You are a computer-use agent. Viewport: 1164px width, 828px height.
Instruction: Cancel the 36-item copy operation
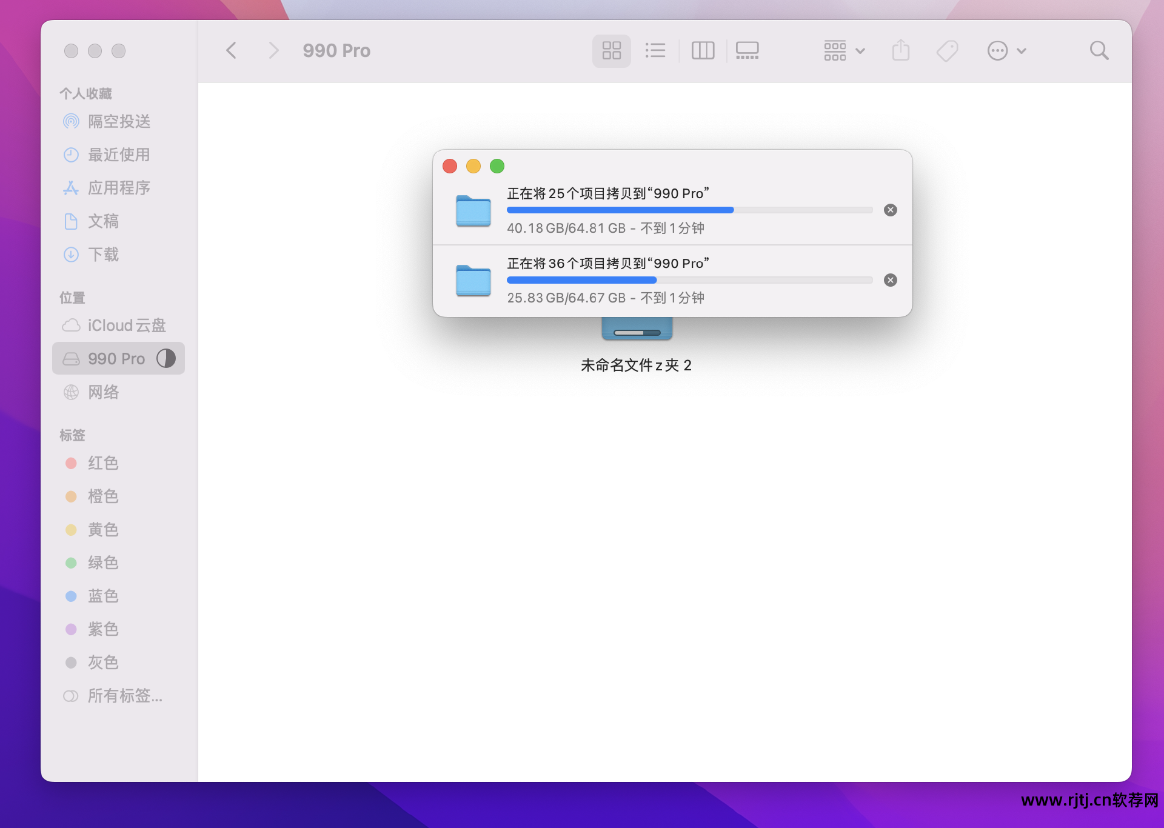[x=890, y=280]
